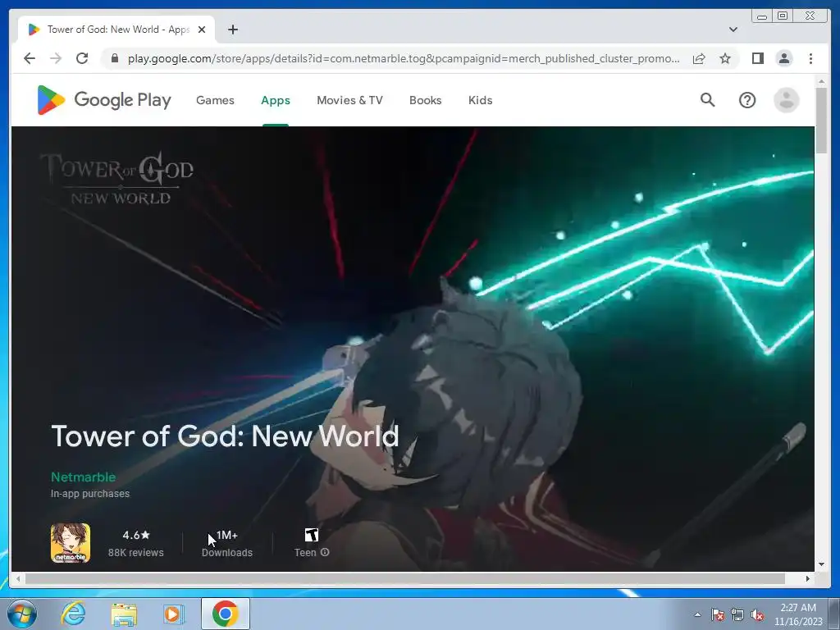Screen dimensions: 840x630
Task: Open the network tray icon
Action: (x=737, y=614)
